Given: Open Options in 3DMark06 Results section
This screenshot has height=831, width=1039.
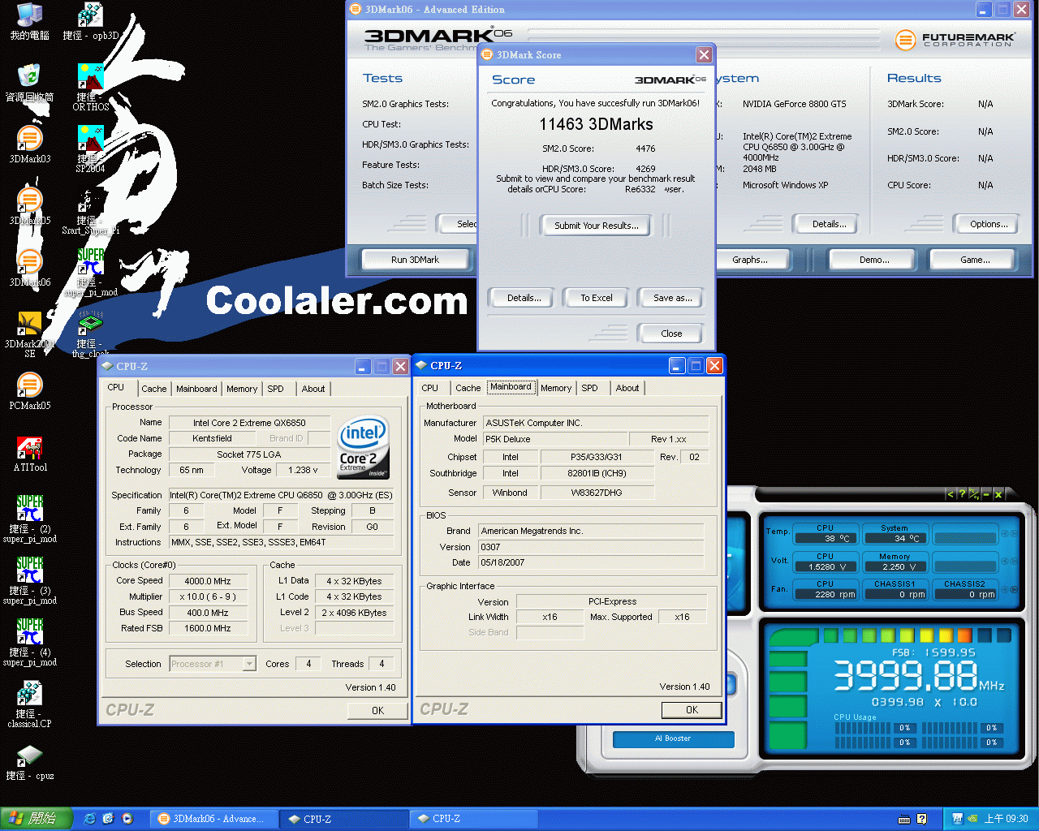Looking at the screenshot, I should pyautogui.click(x=988, y=224).
